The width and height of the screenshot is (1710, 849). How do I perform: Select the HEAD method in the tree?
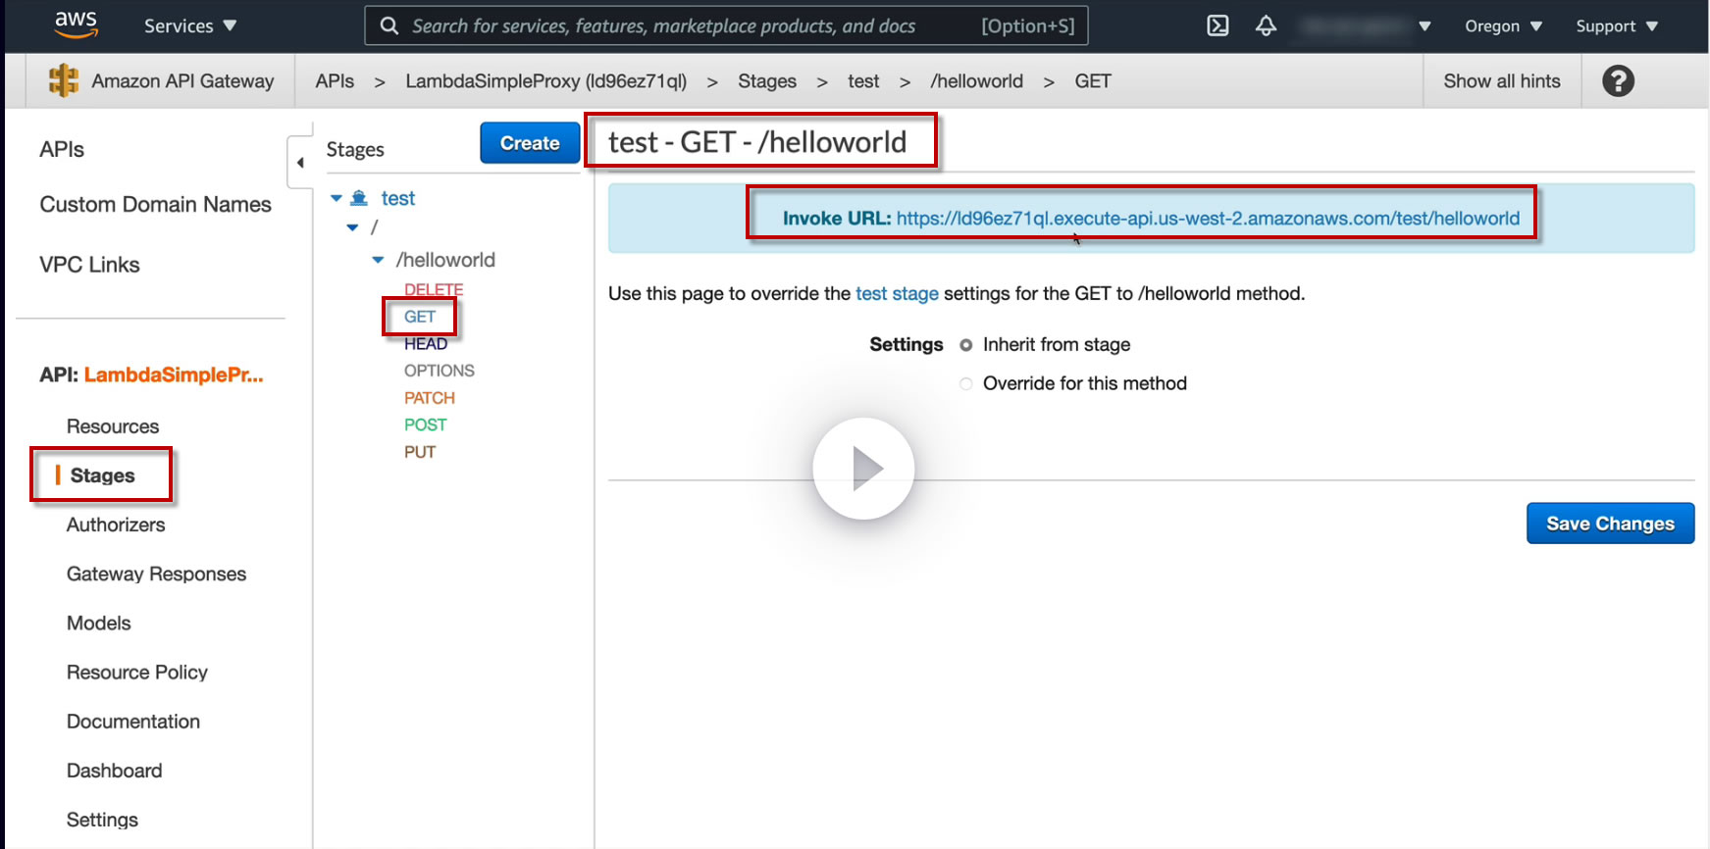(426, 344)
